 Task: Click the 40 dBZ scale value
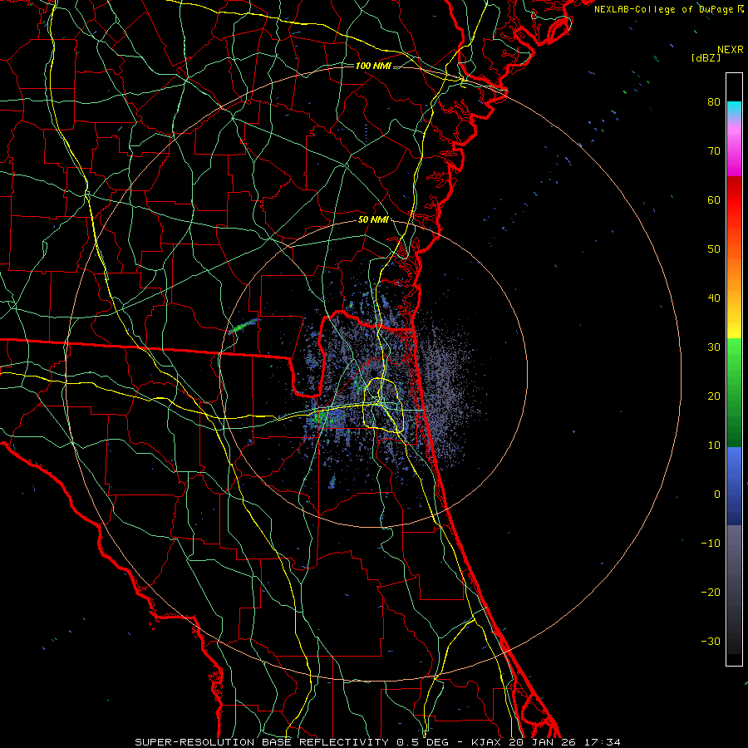click(714, 298)
